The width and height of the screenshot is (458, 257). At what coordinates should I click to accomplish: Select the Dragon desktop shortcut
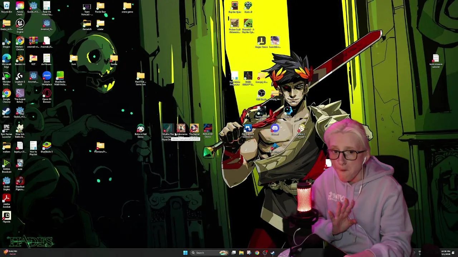click(x=6, y=42)
